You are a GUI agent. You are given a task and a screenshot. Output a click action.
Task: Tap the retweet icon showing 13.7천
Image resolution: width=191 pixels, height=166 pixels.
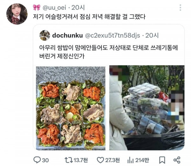click(x=68, y=160)
